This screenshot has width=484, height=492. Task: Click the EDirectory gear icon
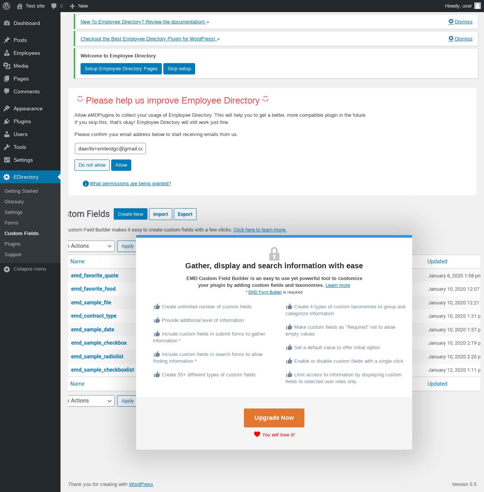click(7, 177)
